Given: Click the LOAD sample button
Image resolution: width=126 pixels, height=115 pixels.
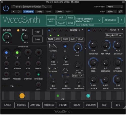Looking at the screenshot, I should tap(80, 39).
